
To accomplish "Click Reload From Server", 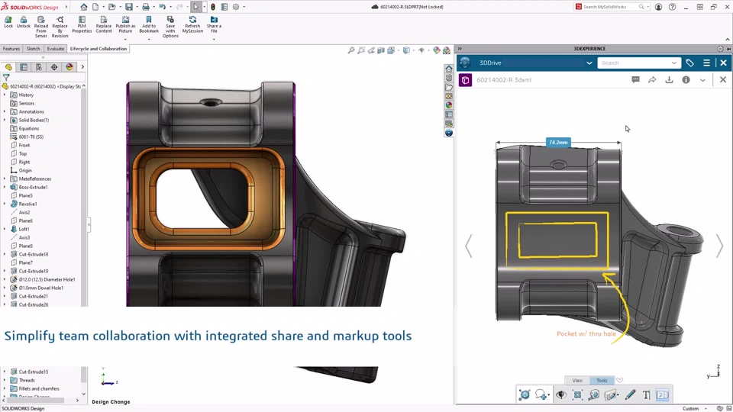I will click(40, 26).
